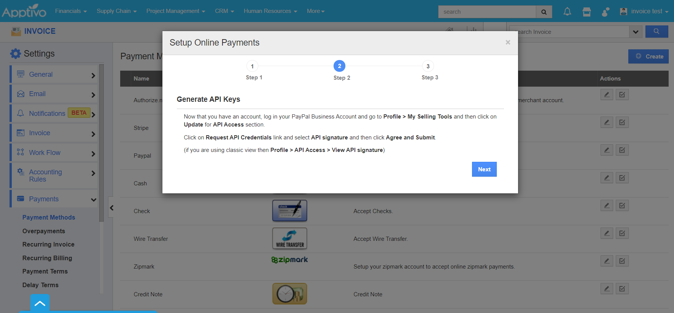Click the blue Search Invoice magnifier button

(657, 32)
